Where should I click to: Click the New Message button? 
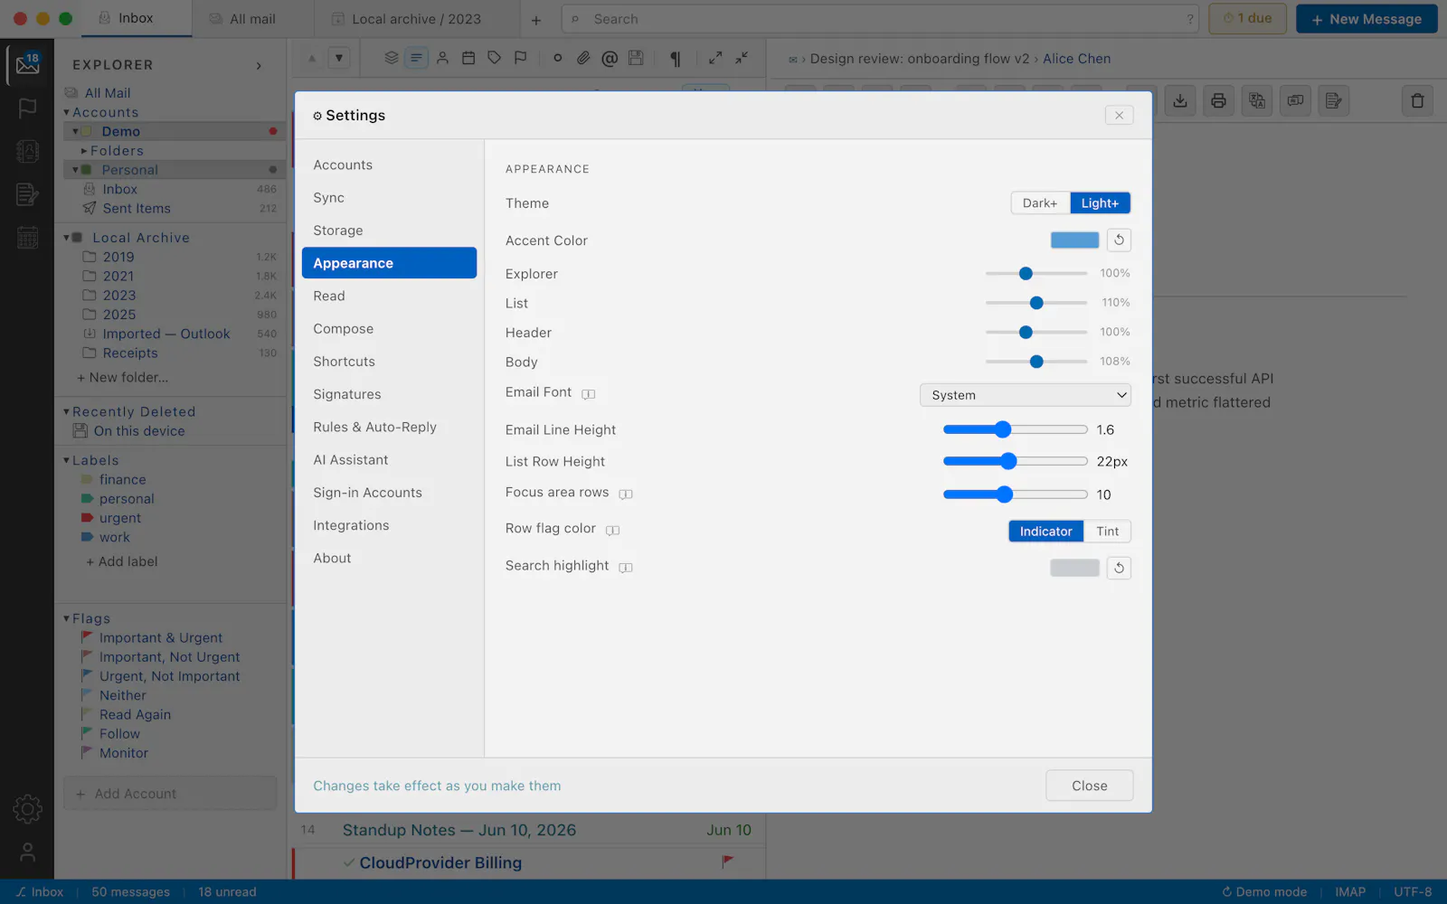tap(1367, 19)
